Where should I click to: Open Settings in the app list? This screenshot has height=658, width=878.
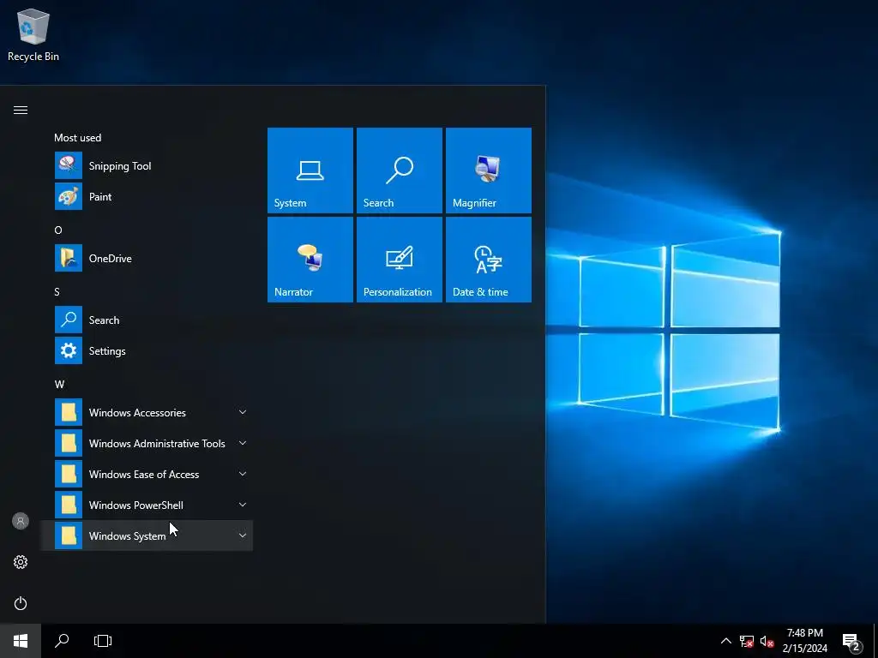coord(147,350)
